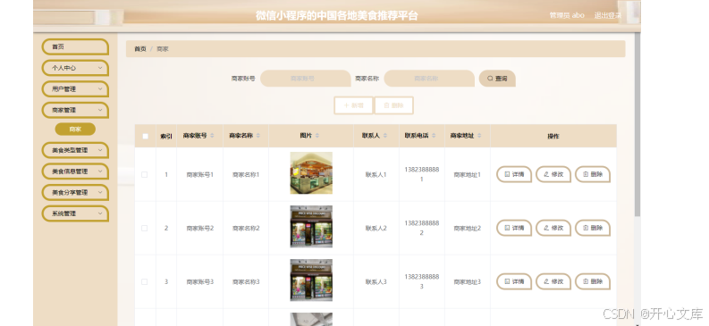Open the 系统管理 chevron arrow
The image size is (709, 326).
pyautogui.click(x=100, y=213)
